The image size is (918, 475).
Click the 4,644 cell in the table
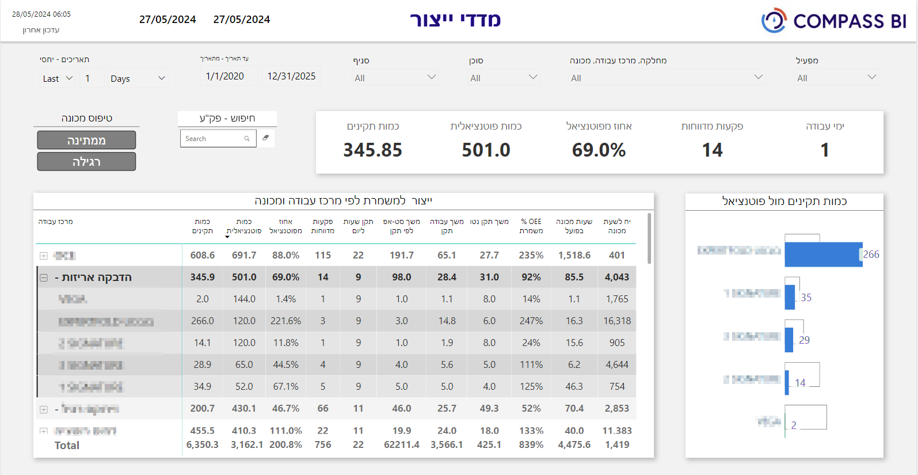[x=617, y=364]
